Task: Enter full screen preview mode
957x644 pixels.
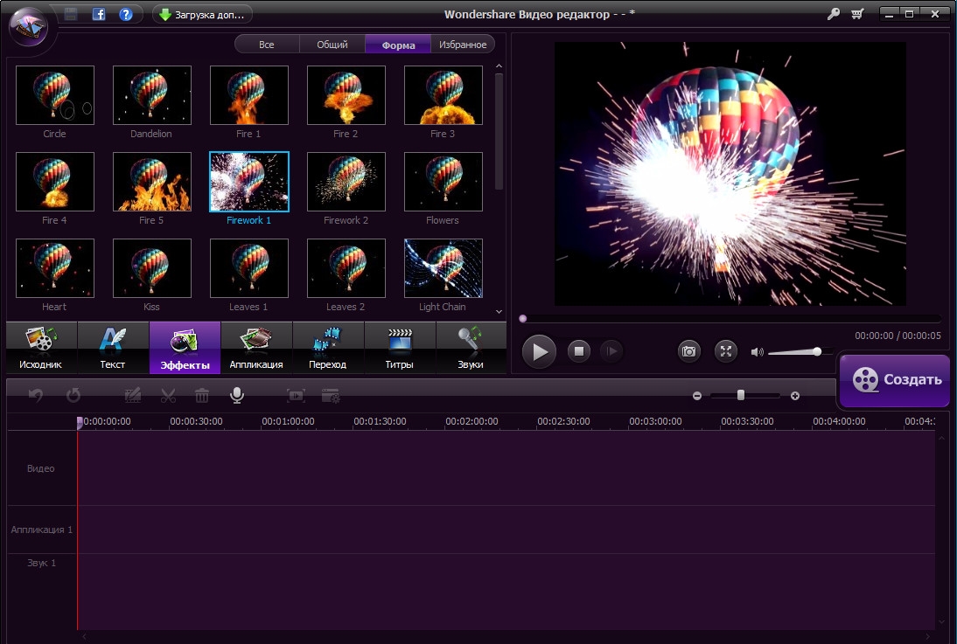Action: coord(726,351)
